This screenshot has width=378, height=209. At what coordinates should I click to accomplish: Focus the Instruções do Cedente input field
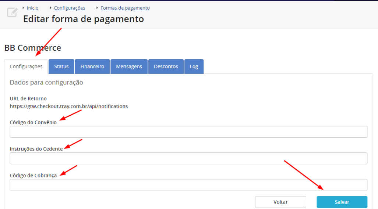point(188,158)
